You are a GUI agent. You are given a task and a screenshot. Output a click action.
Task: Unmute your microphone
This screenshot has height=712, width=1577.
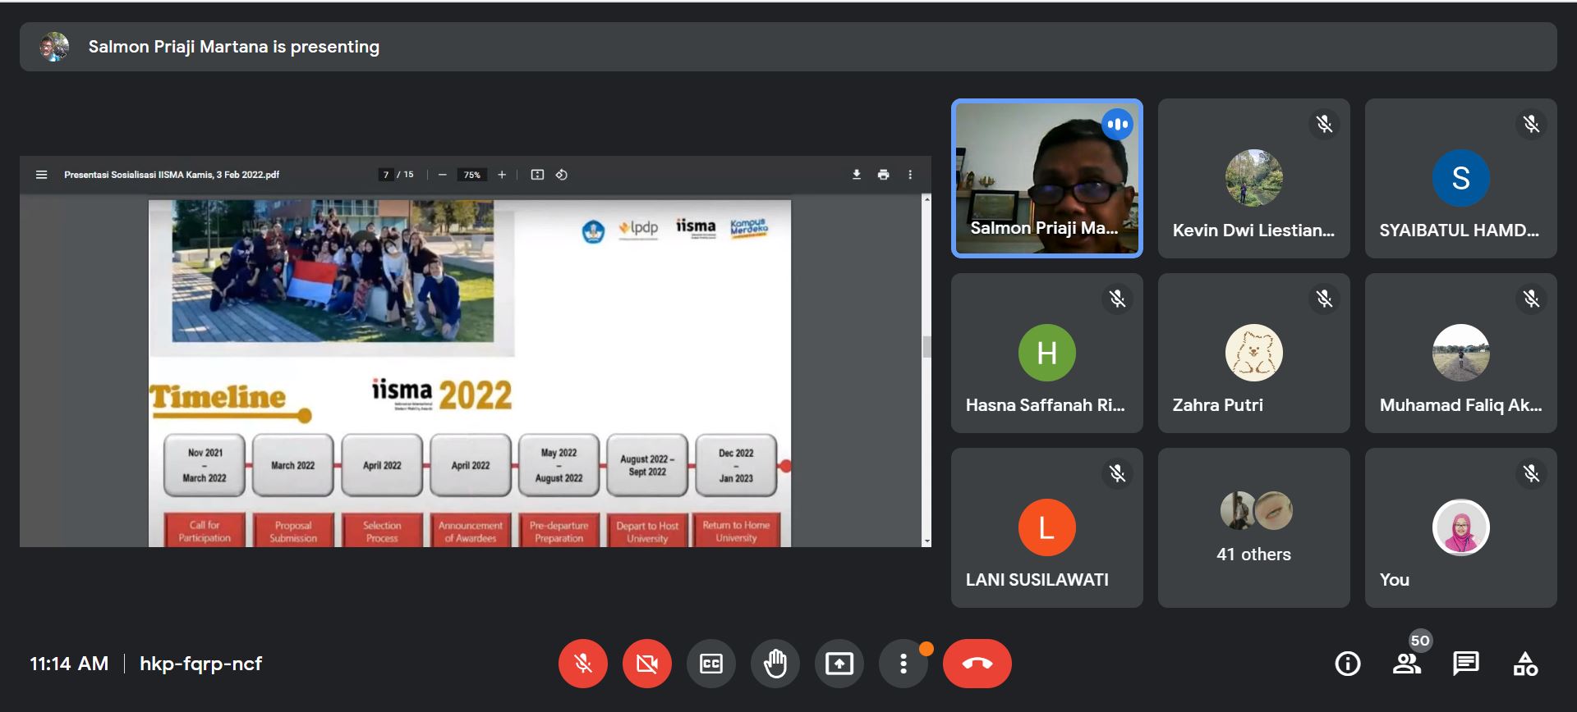583,664
